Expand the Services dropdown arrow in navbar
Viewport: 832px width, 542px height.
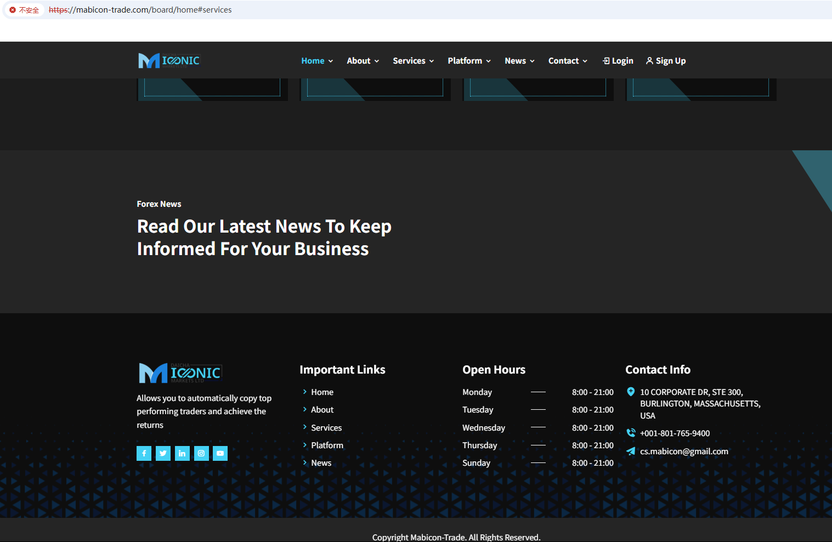pyautogui.click(x=432, y=61)
